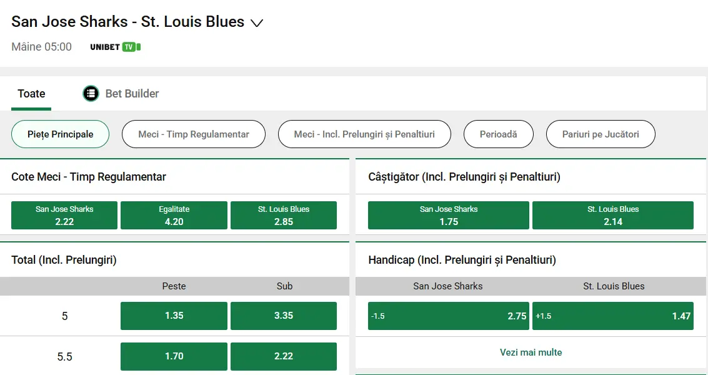Screen dimensions: 708x375
Task: Select the Perioadă market filter
Action: [x=498, y=134]
